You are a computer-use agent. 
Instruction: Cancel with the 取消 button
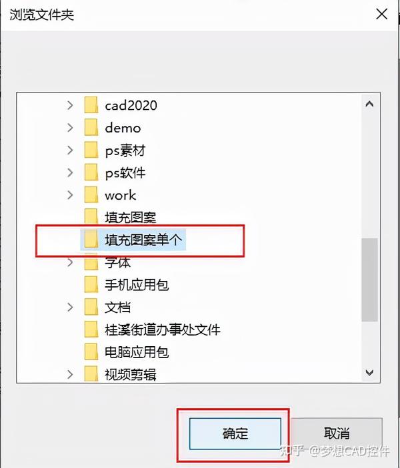[x=337, y=433]
